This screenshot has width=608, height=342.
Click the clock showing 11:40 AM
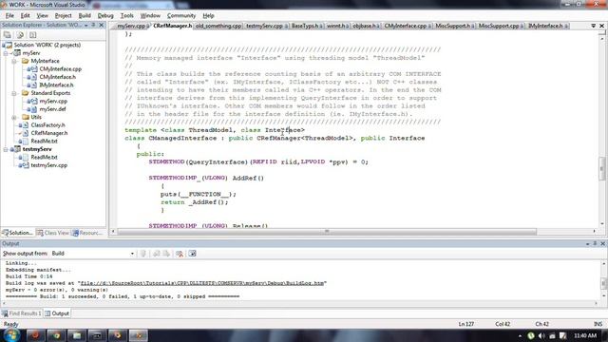coord(585,335)
